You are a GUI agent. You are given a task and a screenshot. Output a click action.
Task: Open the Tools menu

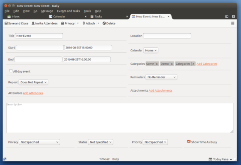(87, 11)
